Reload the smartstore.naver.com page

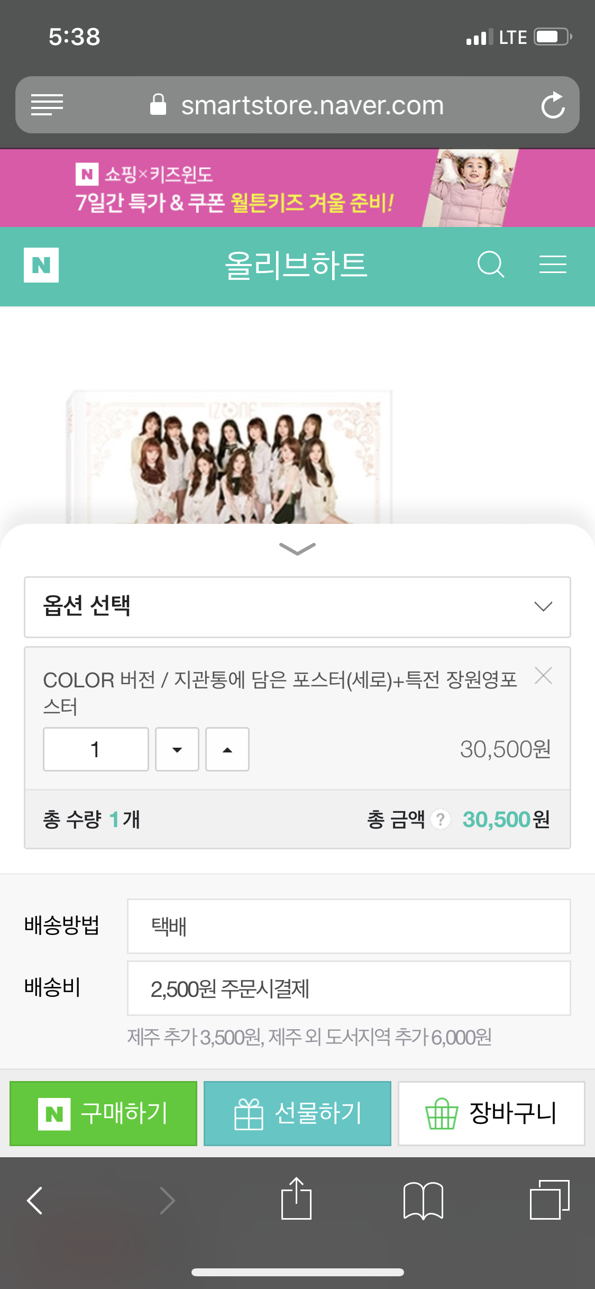[x=553, y=105]
